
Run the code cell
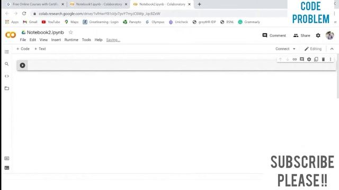point(22,65)
